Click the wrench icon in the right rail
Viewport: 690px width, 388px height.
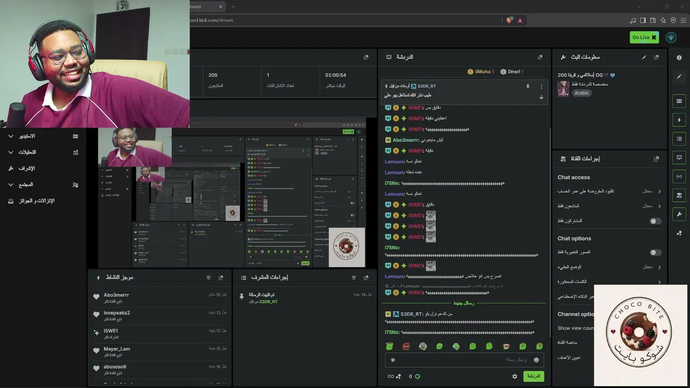pyautogui.click(x=679, y=214)
